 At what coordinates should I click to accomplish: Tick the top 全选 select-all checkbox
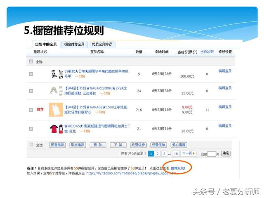point(31,62)
